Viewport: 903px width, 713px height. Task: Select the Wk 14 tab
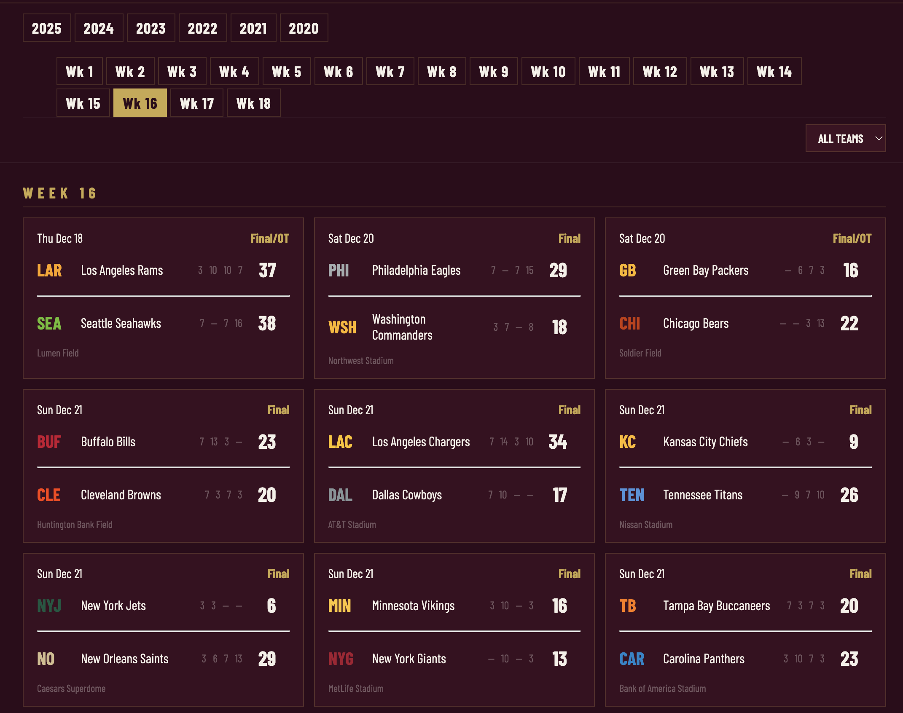click(x=774, y=72)
